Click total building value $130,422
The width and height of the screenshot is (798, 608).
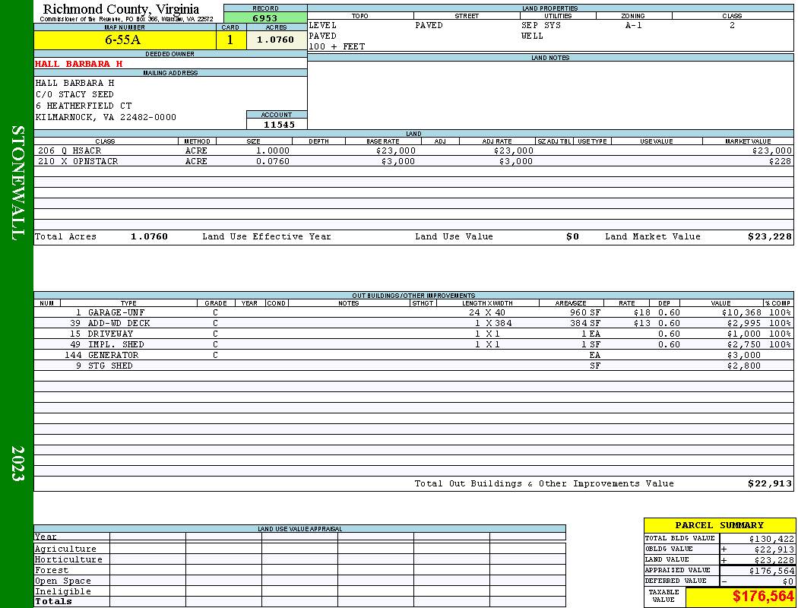(771, 539)
